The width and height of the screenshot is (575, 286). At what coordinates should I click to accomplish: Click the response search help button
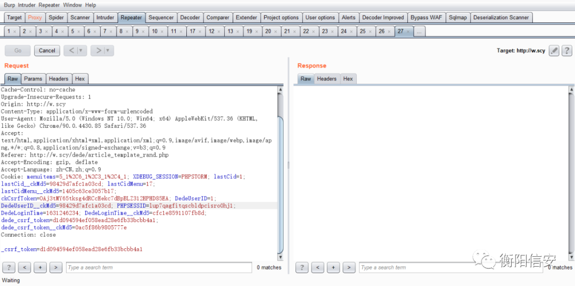tap(302, 267)
